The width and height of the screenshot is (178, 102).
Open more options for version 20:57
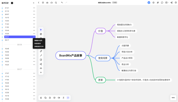coord(34,14)
